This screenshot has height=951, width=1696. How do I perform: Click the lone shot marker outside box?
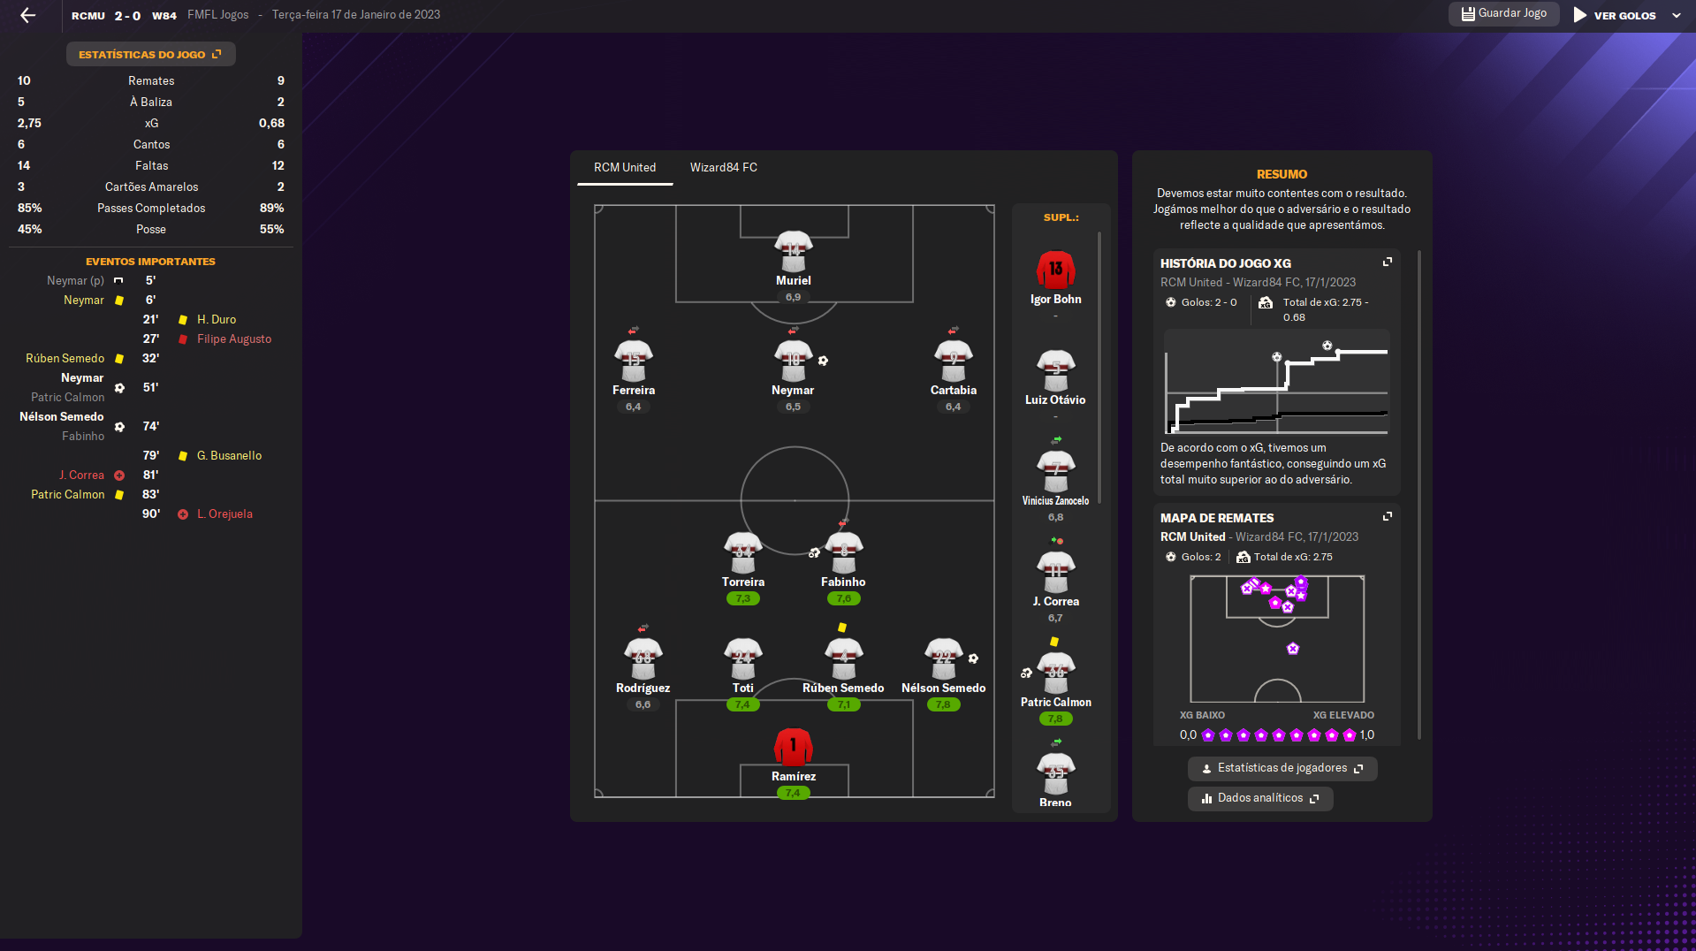[x=1293, y=649]
